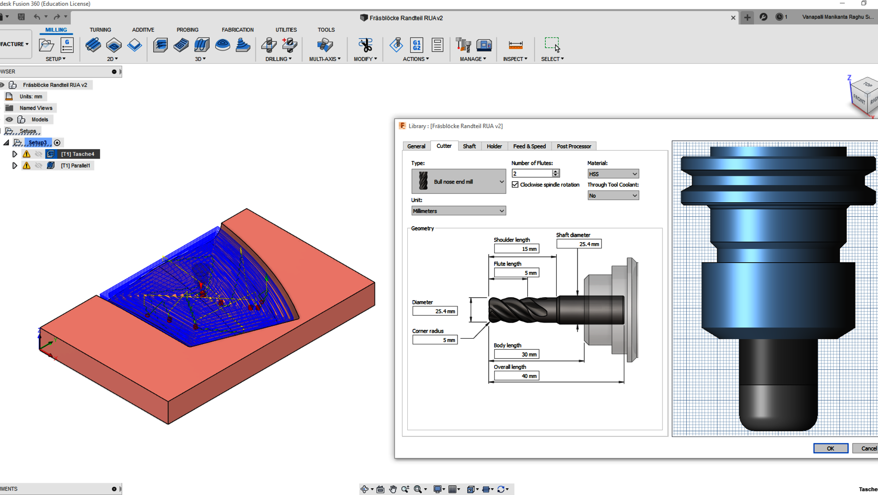Click the Number of Flutes spinner up arrow
878x495 pixels.
tap(556, 171)
